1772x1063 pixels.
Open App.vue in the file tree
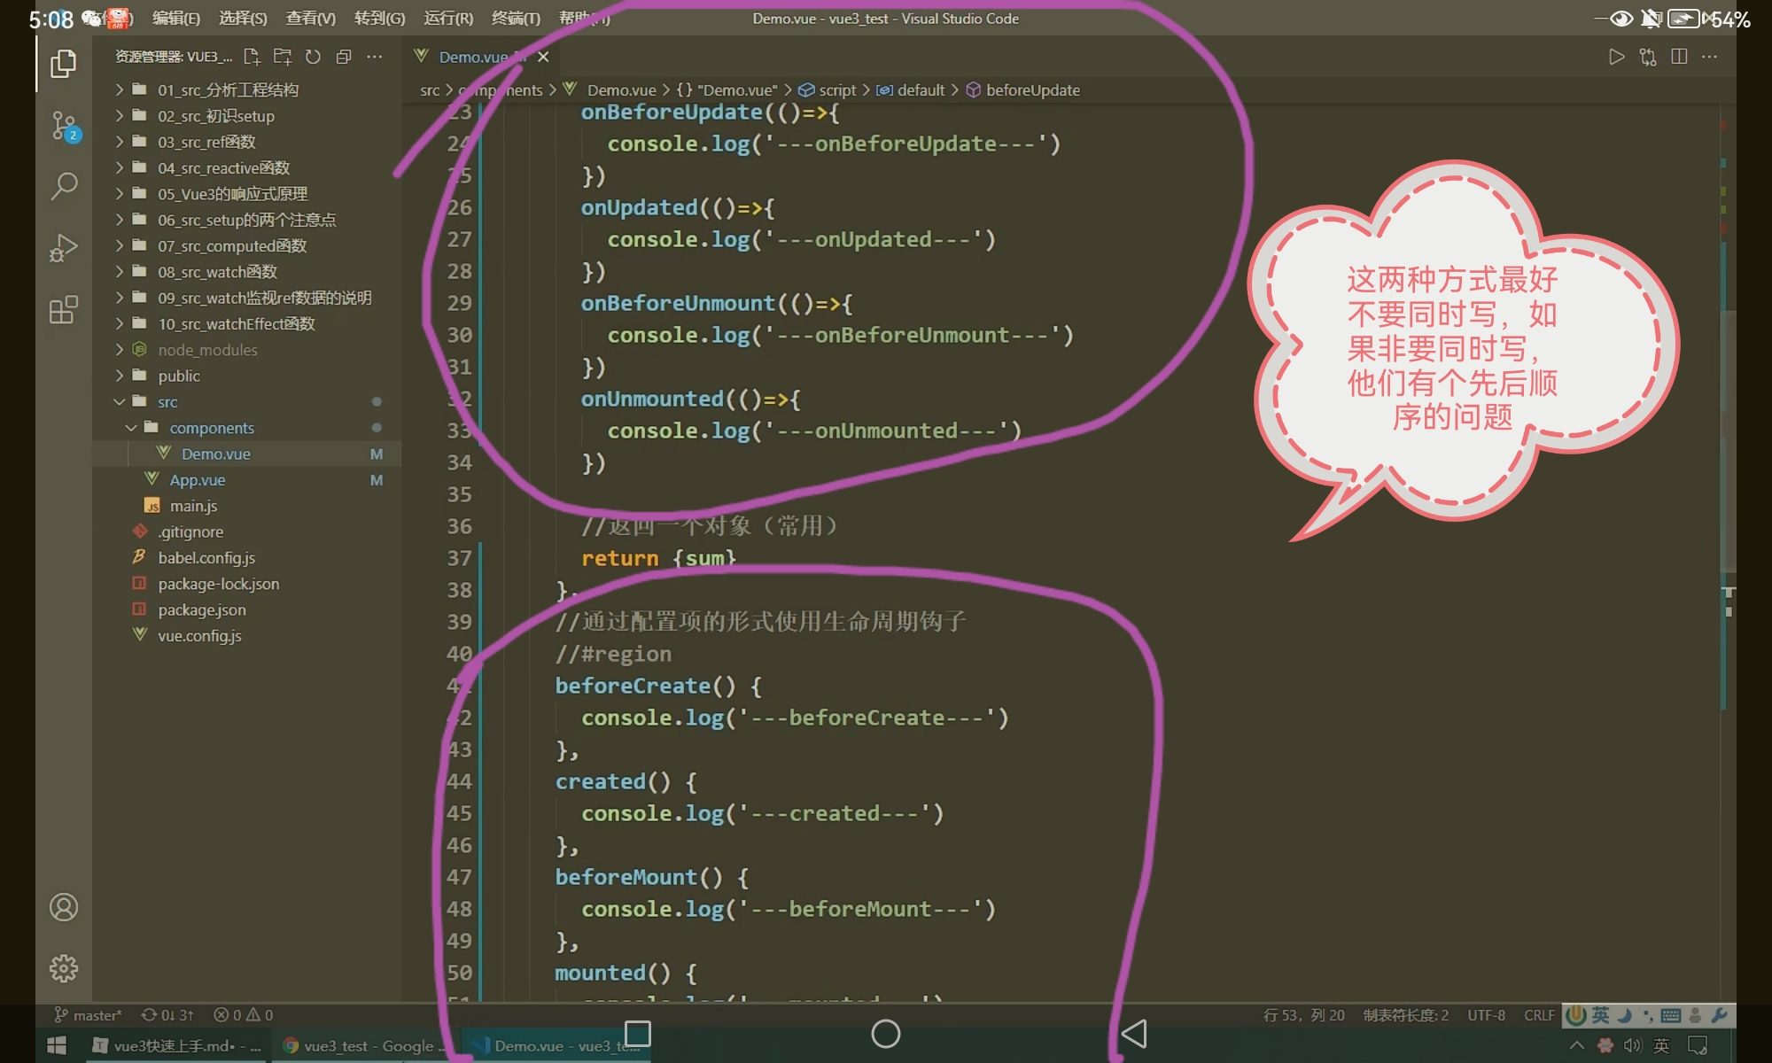[x=198, y=479]
